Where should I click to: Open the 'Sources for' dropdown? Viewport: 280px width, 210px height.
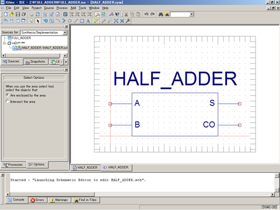(65, 33)
